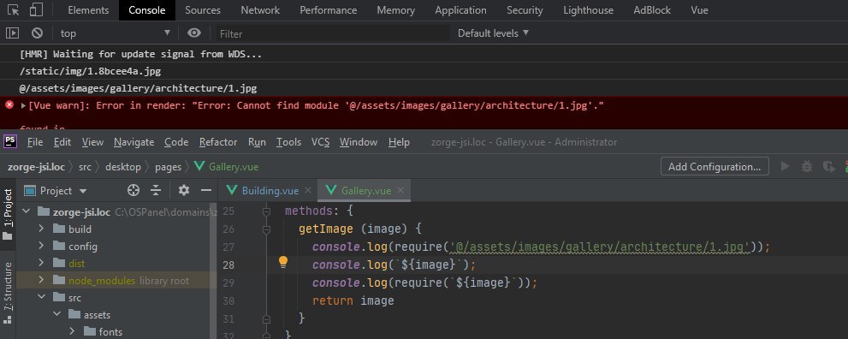Open the View menu in PhpStorm
Viewport: 848px width, 339px height.
[92, 142]
